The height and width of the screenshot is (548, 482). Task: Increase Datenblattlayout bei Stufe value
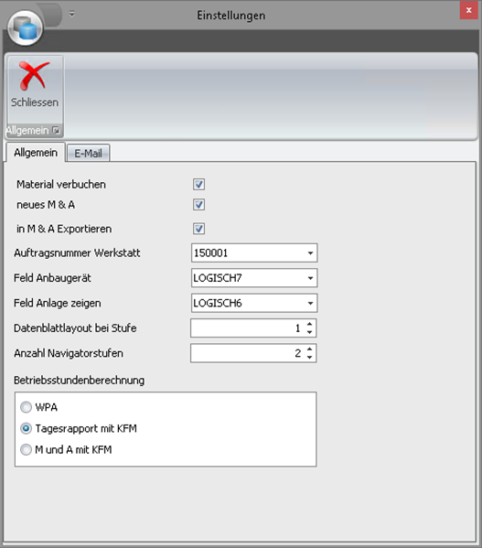(309, 324)
